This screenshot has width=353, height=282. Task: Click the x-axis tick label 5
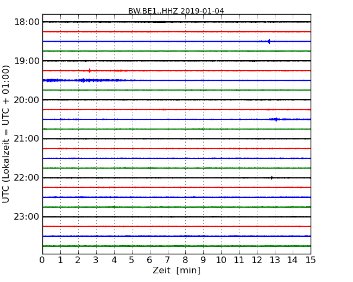click(x=131, y=260)
